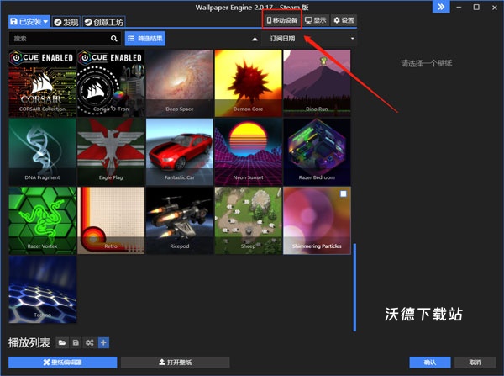Select the Sheep wallpaper
Viewport: 504px width, 376px height.
click(248, 220)
